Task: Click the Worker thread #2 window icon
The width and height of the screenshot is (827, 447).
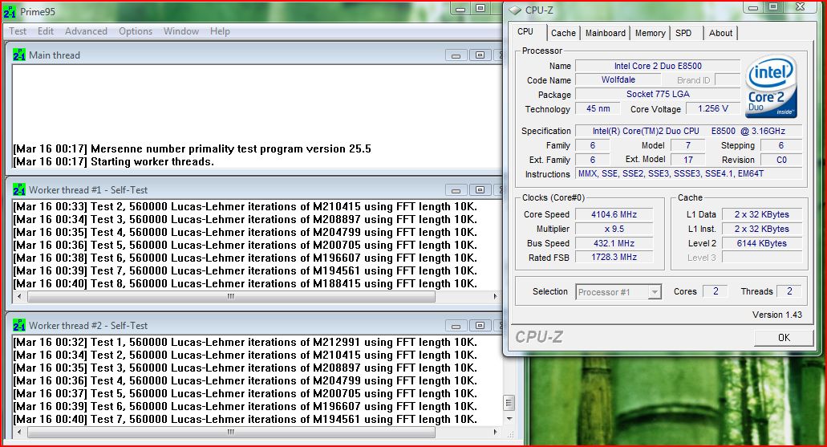Action: 19,325
